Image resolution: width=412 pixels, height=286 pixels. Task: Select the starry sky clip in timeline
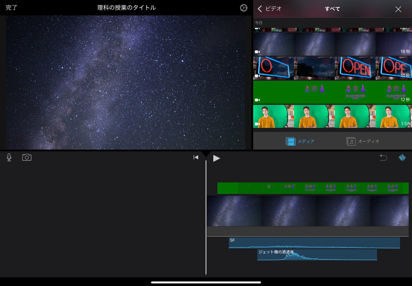pos(307,211)
